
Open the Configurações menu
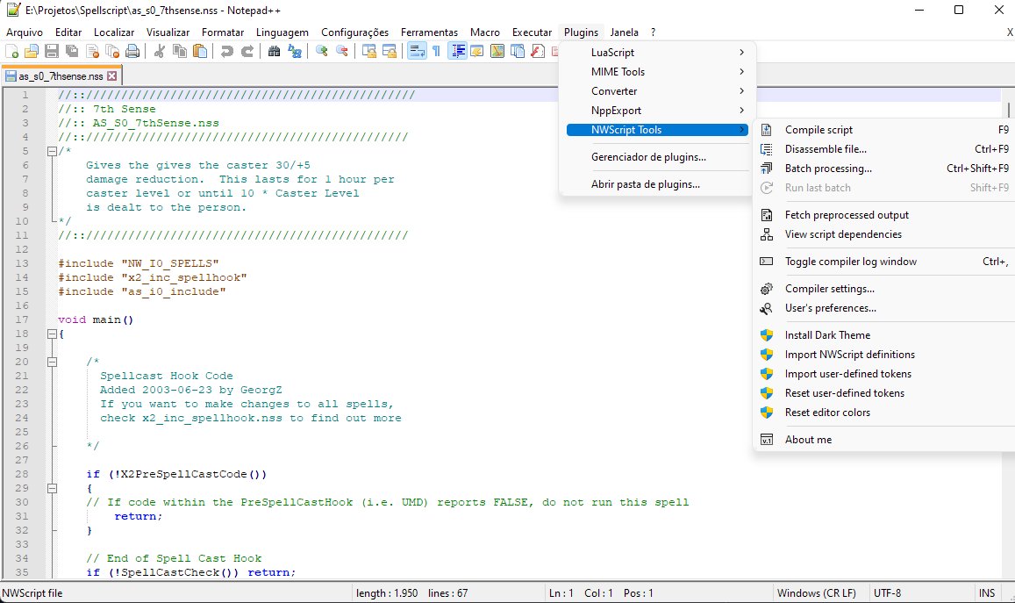354,32
